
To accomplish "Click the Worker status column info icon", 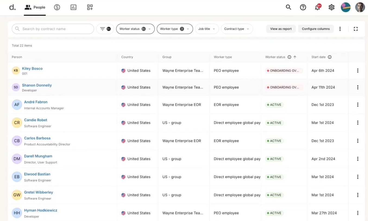I will tap(289, 57).
